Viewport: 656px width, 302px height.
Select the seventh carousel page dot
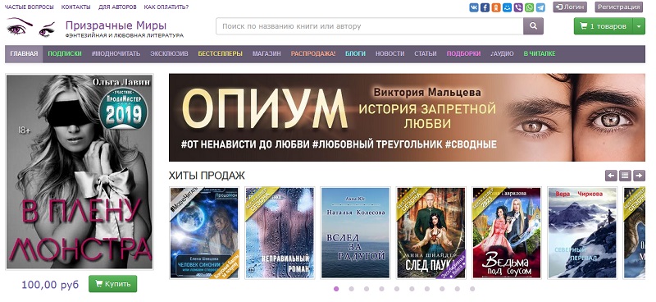[426, 289]
